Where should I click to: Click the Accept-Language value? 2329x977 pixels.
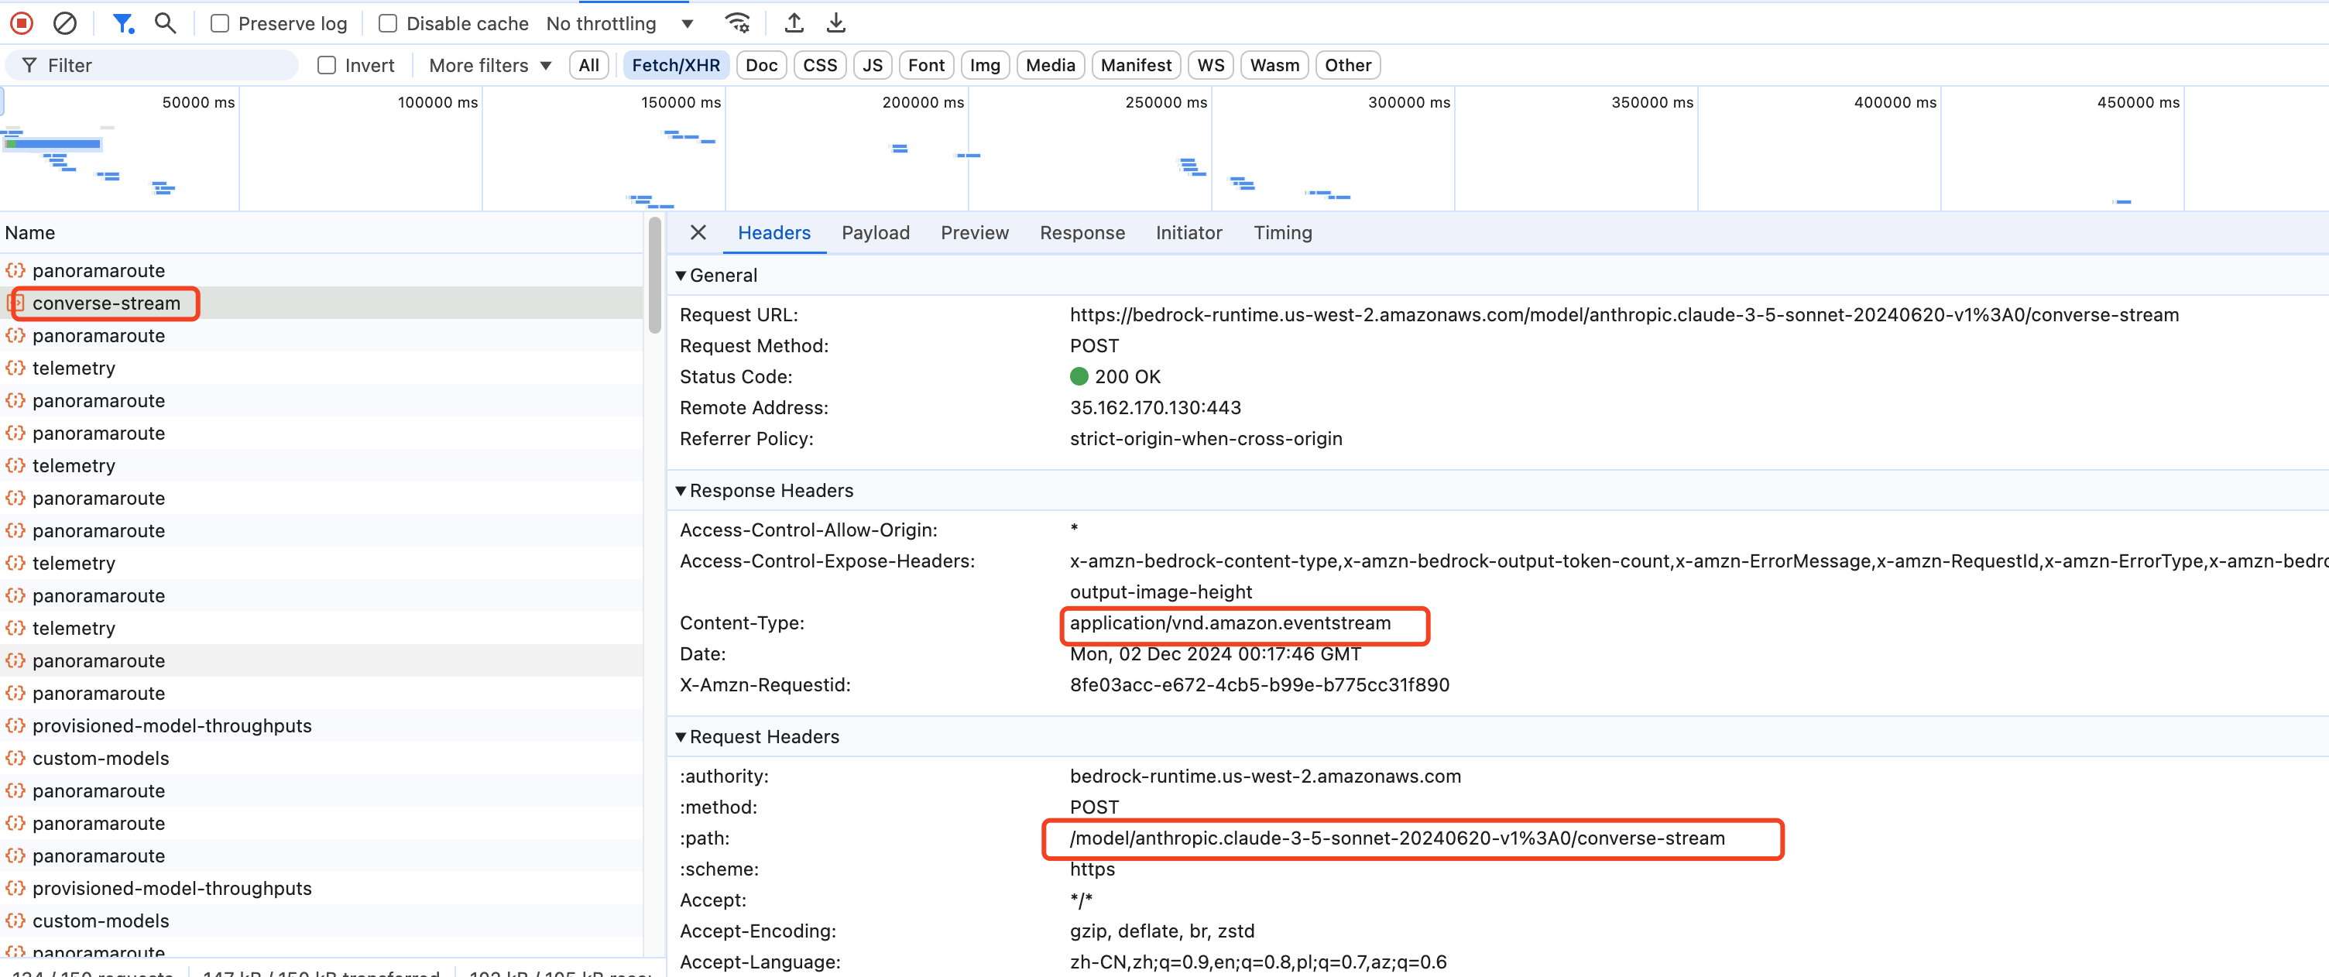coord(1257,962)
